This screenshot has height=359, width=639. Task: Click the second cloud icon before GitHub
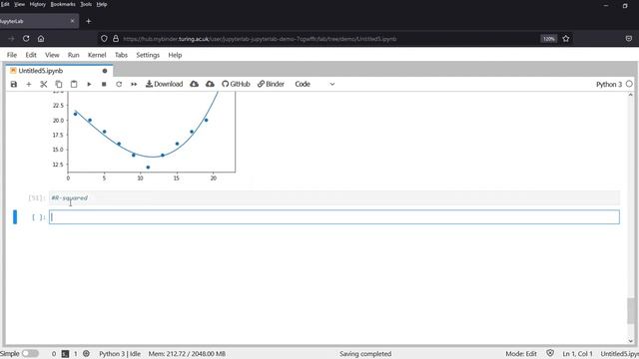click(x=210, y=84)
